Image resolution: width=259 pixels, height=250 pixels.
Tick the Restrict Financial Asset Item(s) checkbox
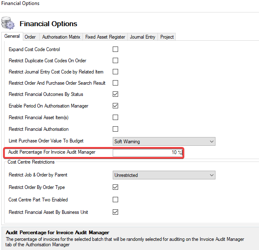[116, 118]
